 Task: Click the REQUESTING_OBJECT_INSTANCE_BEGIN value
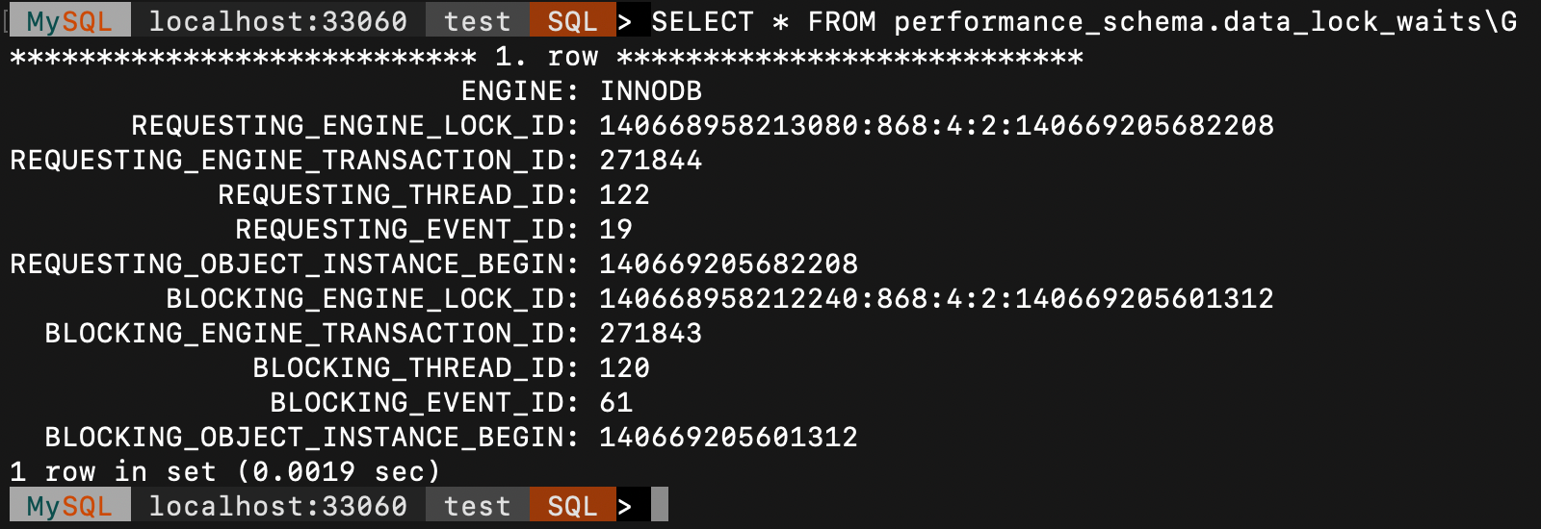(728, 264)
